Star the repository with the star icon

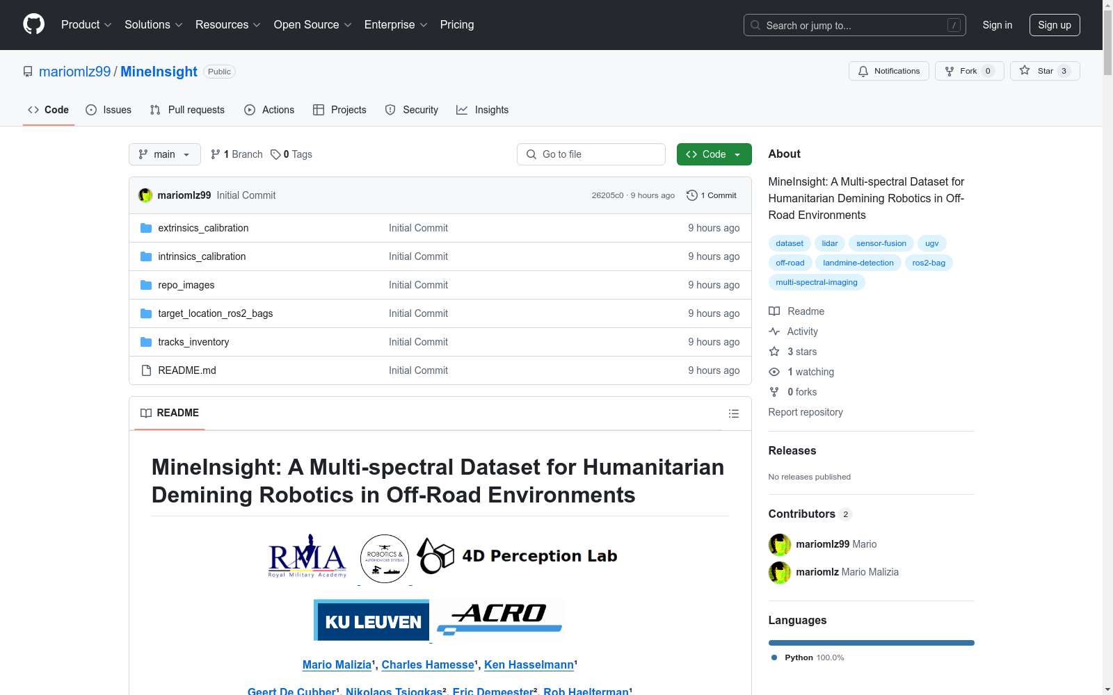tap(1025, 70)
